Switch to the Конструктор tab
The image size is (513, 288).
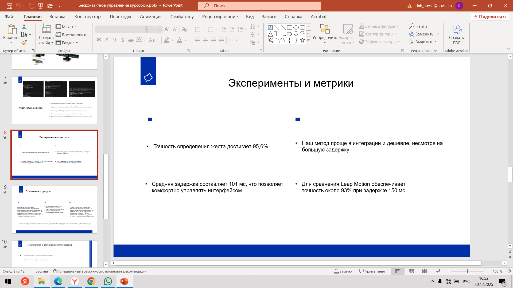point(87,17)
